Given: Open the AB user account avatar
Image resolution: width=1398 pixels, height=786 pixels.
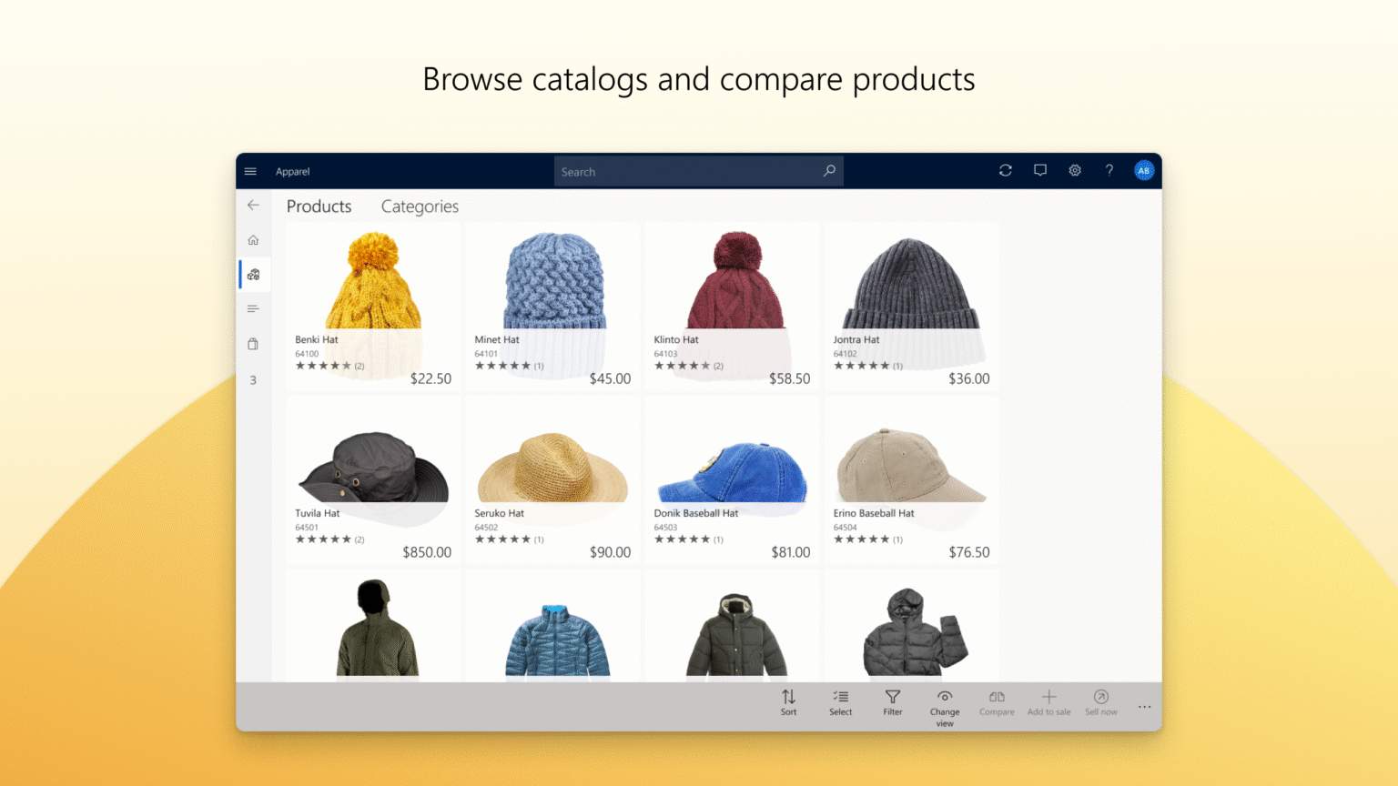Looking at the screenshot, I should 1144,170.
